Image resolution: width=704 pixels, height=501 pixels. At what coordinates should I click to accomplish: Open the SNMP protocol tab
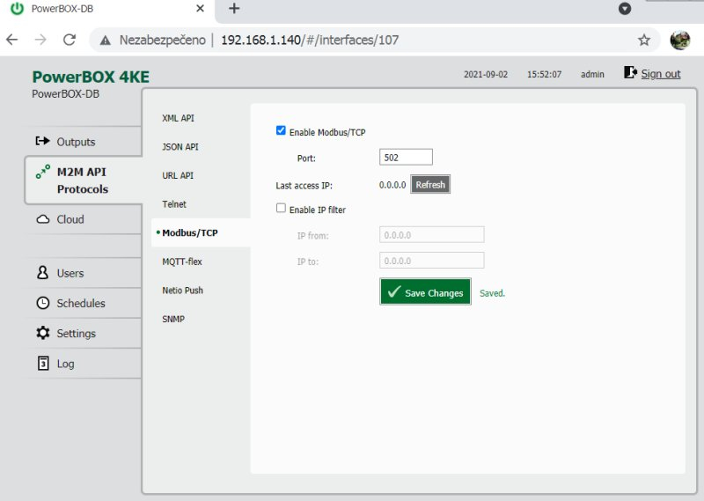pos(173,319)
